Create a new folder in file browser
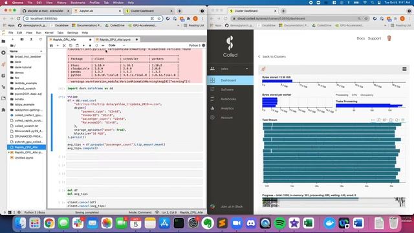The image size is (414, 233). click(x=22, y=39)
